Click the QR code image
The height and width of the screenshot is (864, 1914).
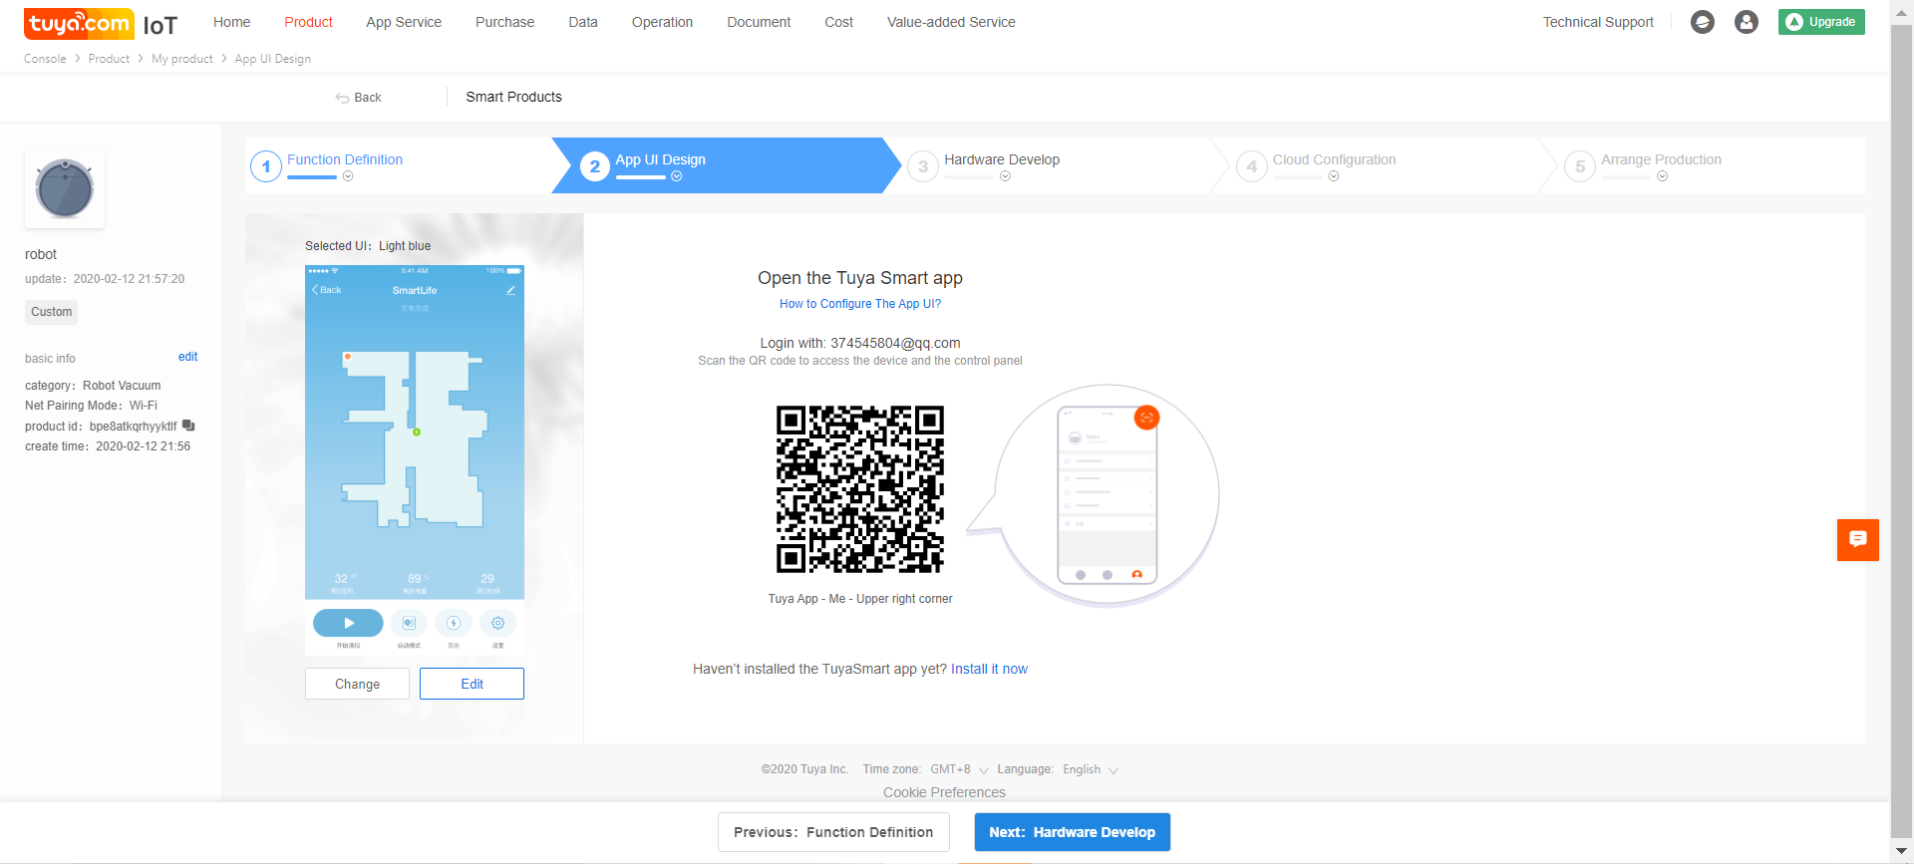860,489
